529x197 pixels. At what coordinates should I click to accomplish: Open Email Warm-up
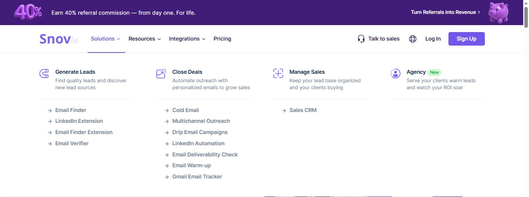tap(192, 165)
